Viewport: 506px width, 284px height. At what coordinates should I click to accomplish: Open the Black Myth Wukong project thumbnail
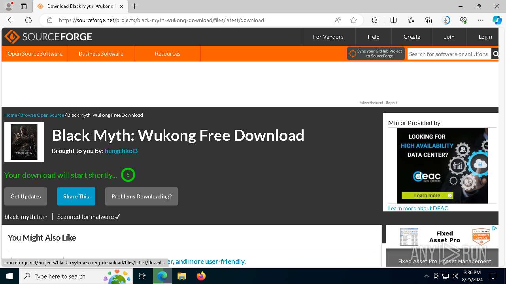pyautogui.click(x=24, y=142)
